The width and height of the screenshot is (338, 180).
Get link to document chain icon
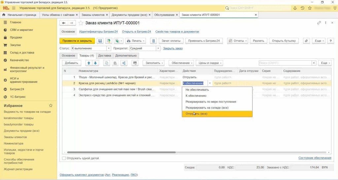click(x=319, y=23)
